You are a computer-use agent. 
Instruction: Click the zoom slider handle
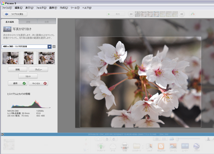177,139
